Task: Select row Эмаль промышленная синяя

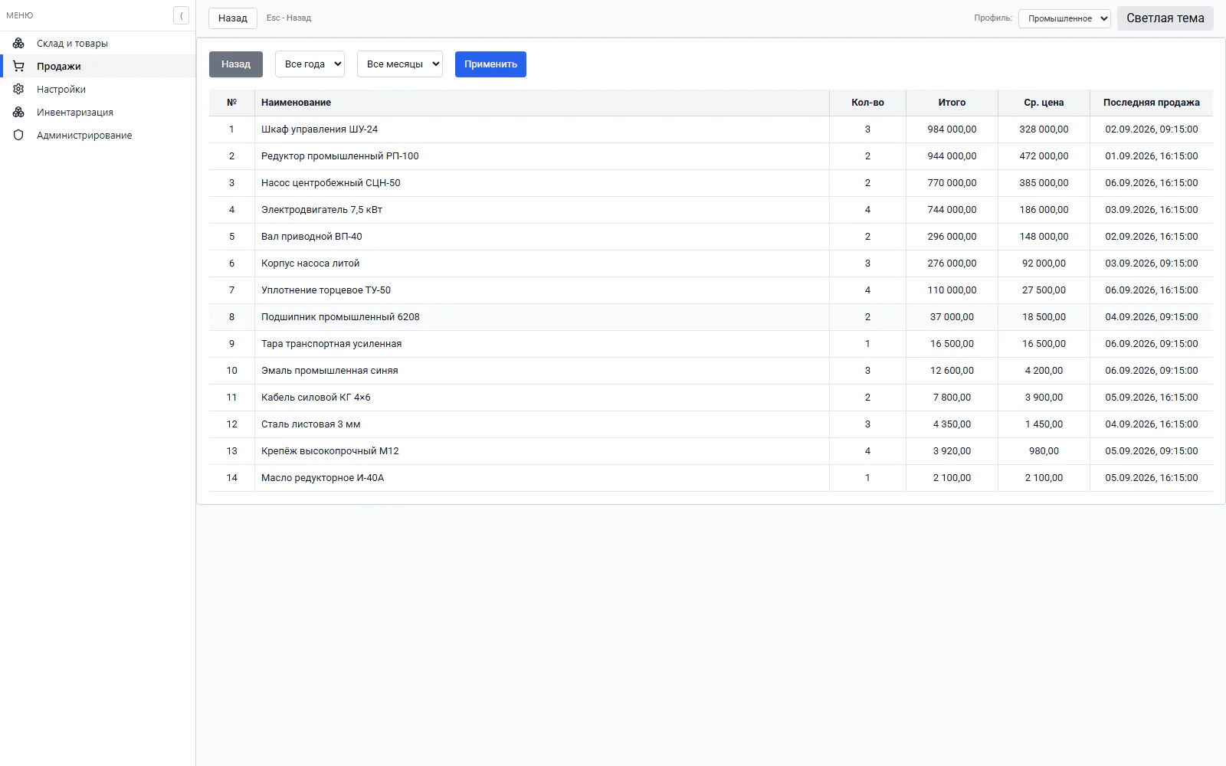Action: 711,371
